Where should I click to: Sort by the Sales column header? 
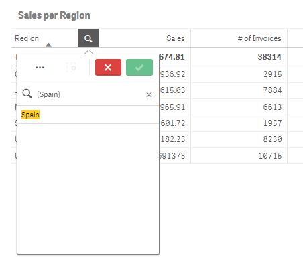(x=176, y=38)
